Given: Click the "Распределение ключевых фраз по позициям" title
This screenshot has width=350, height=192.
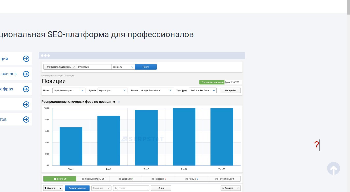Looking at the screenshot, I should 78,102.
